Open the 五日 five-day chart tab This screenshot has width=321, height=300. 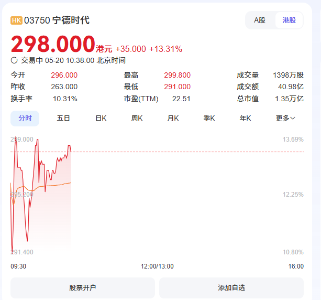coord(63,119)
